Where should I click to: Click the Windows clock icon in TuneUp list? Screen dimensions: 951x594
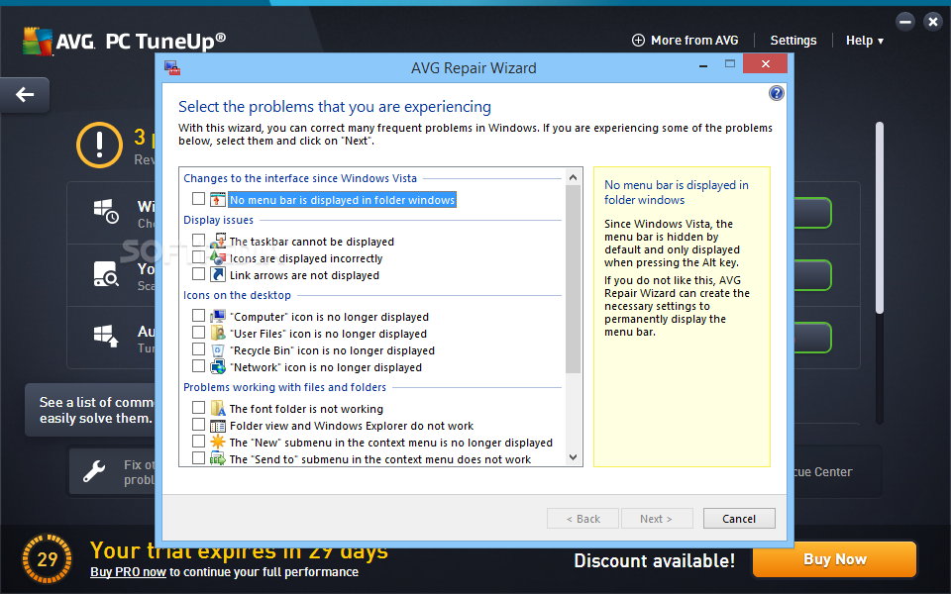(106, 212)
